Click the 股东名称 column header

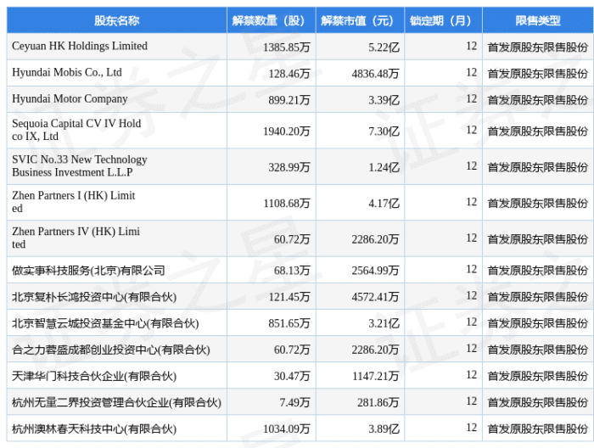click(117, 20)
